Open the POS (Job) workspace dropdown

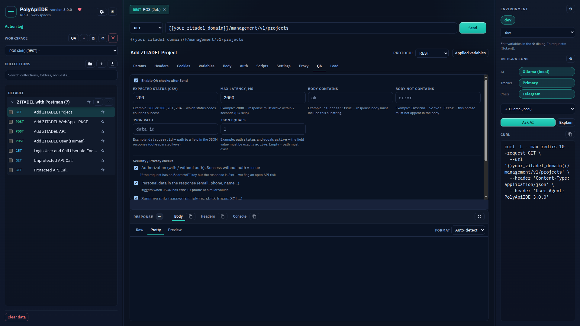[61, 51]
